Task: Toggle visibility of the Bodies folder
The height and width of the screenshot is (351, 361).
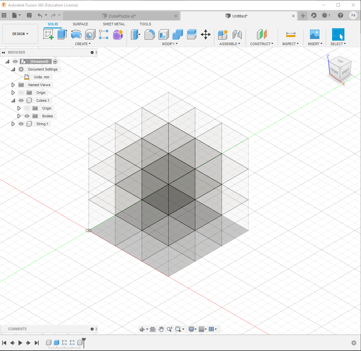Action: [x=27, y=116]
